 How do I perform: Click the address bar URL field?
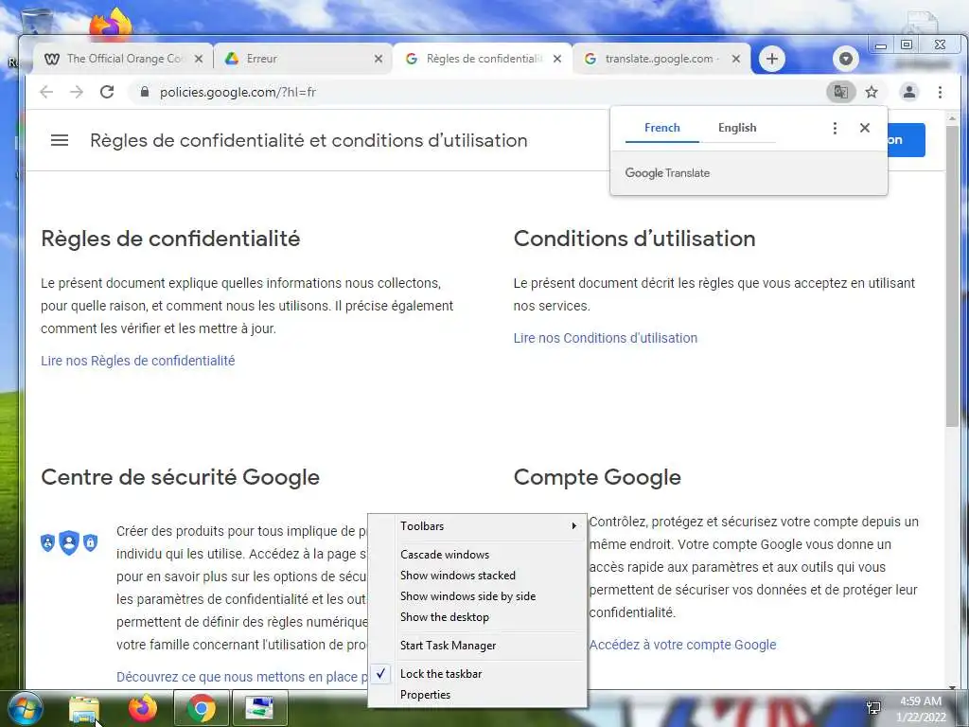(476, 92)
